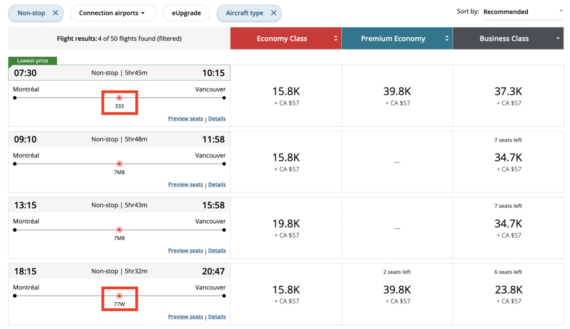Choose 39.8K Premium Economy on 07:30 flight
Viewport: 570px width, 329px height.
(396, 92)
